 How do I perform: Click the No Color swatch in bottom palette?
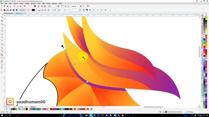[x=10, y=109]
